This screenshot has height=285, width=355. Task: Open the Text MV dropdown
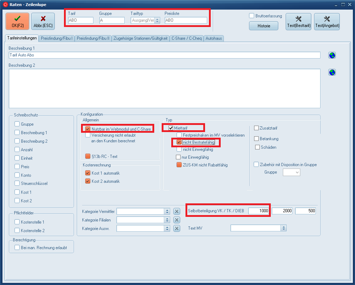[x=283, y=228]
